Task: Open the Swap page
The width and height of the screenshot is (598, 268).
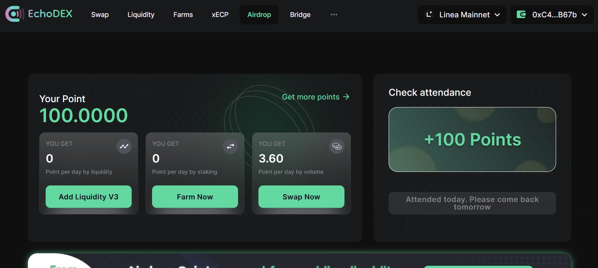Action: 100,15
